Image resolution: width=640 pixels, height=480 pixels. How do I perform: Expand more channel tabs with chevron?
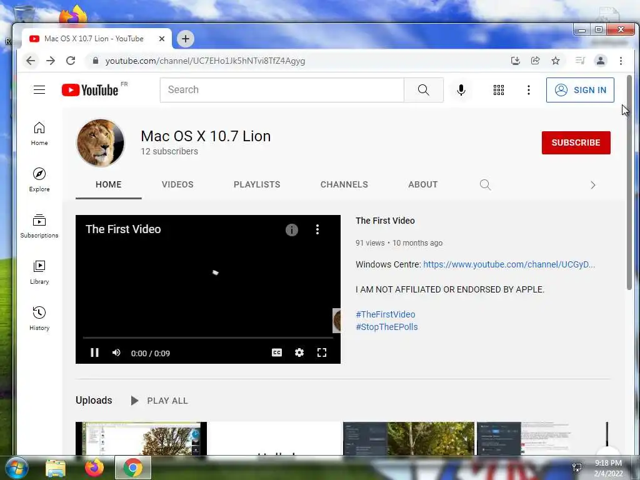click(592, 185)
